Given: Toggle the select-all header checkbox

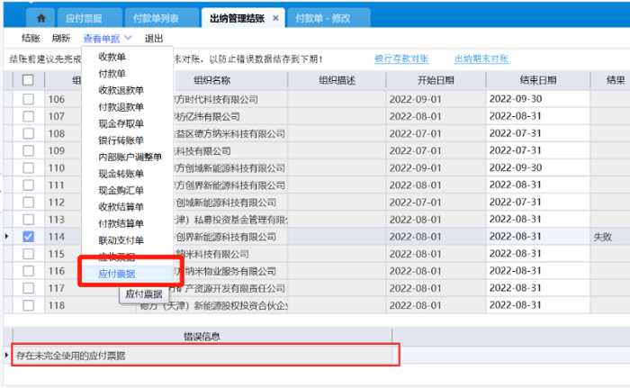Looking at the screenshot, I should tap(28, 80).
